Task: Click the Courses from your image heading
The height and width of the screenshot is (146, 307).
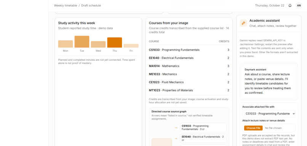Action: (169, 23)
